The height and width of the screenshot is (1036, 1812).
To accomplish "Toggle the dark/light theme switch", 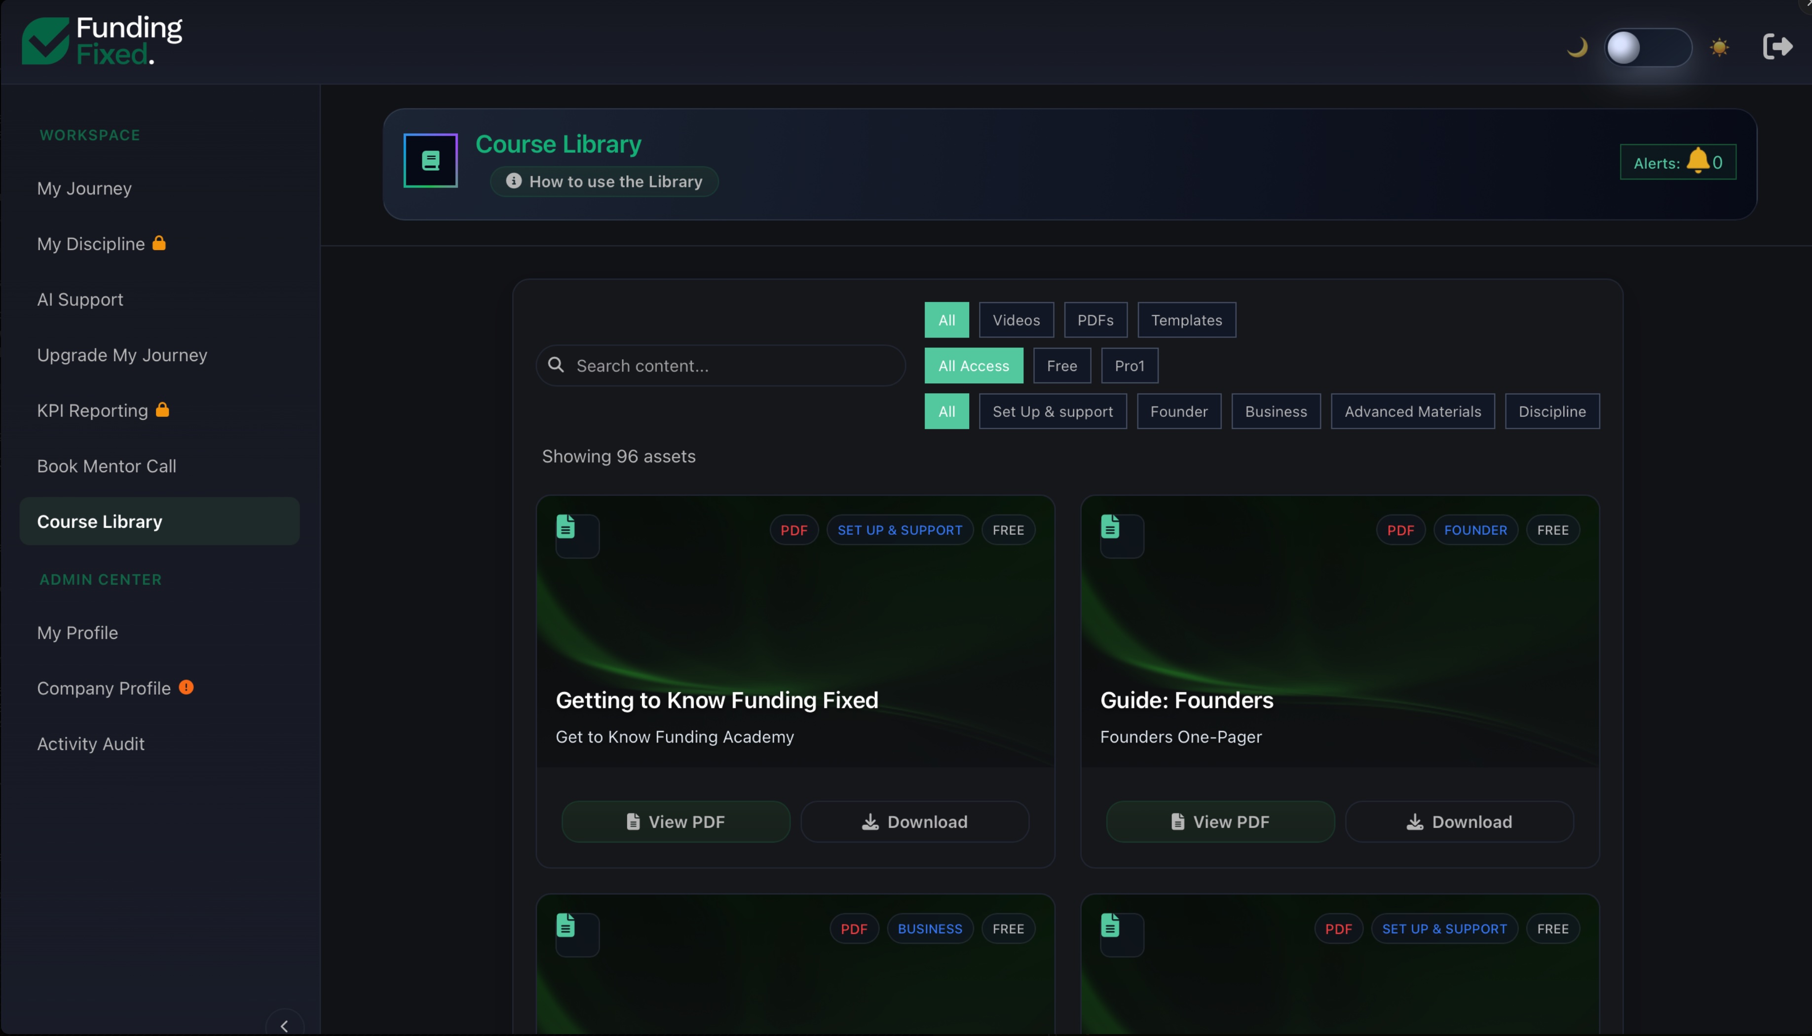I will point(1648,48).
